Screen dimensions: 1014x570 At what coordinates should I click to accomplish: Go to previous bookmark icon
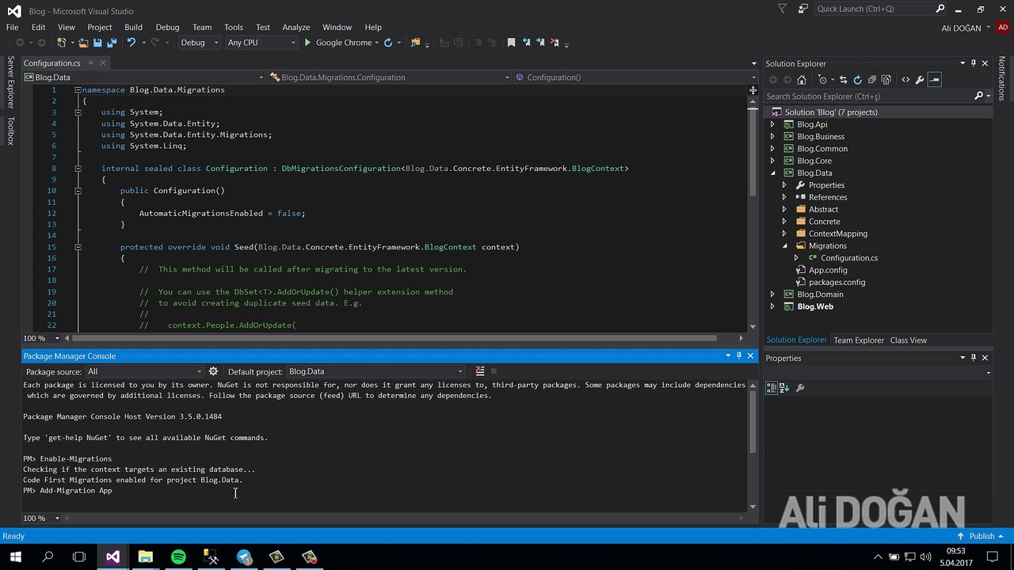526,43
